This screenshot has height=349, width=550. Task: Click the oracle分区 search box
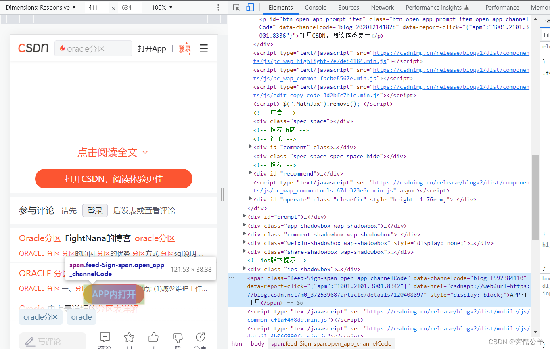(93, 48)
